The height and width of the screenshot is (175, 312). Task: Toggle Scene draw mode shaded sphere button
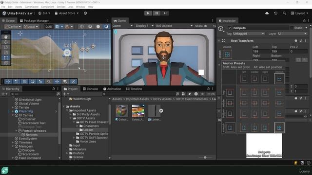coord(98,27)
